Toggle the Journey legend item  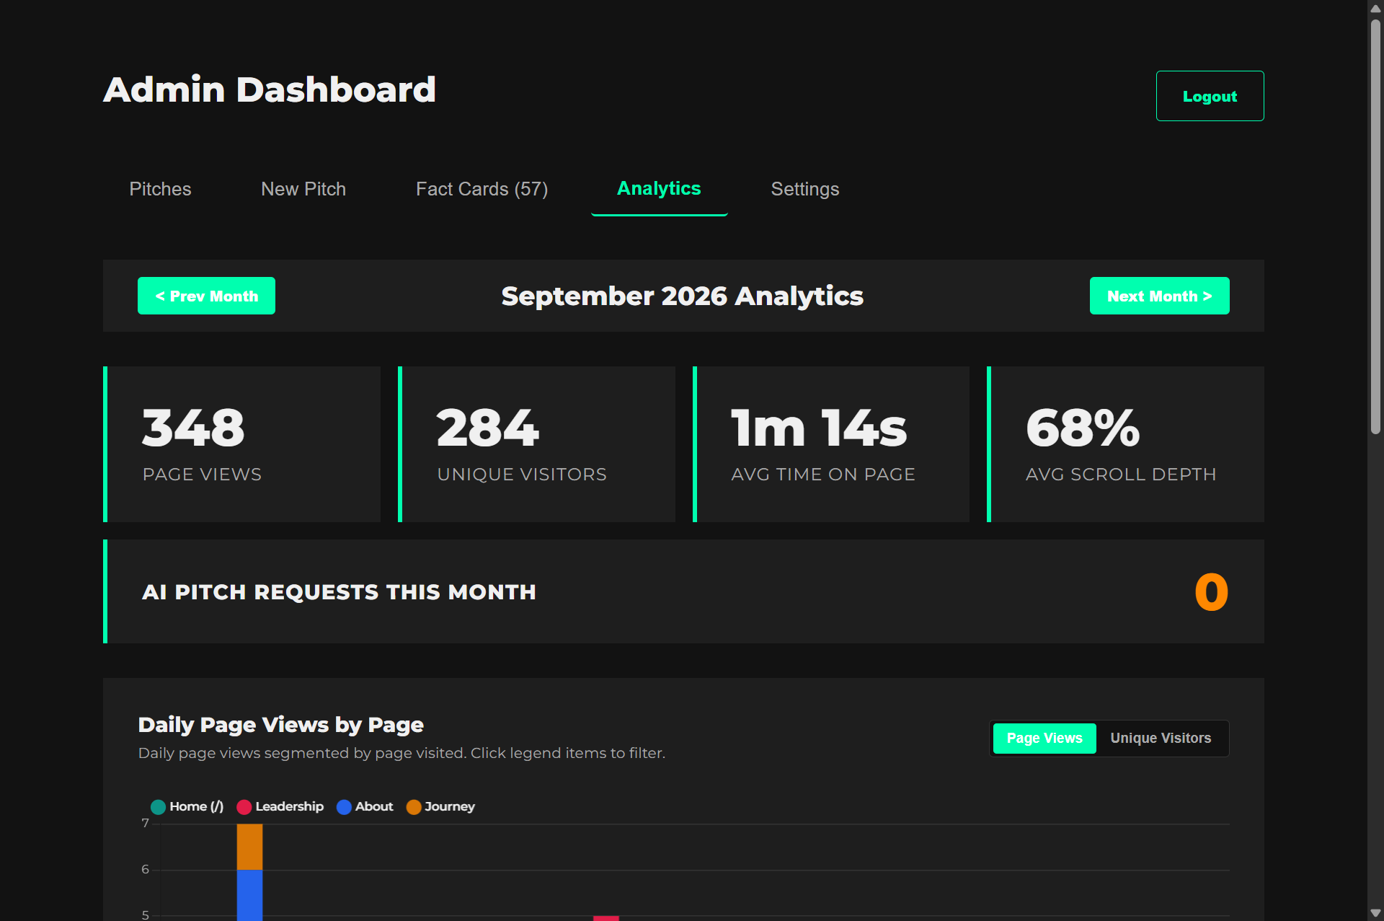click(x=440, y=806)
